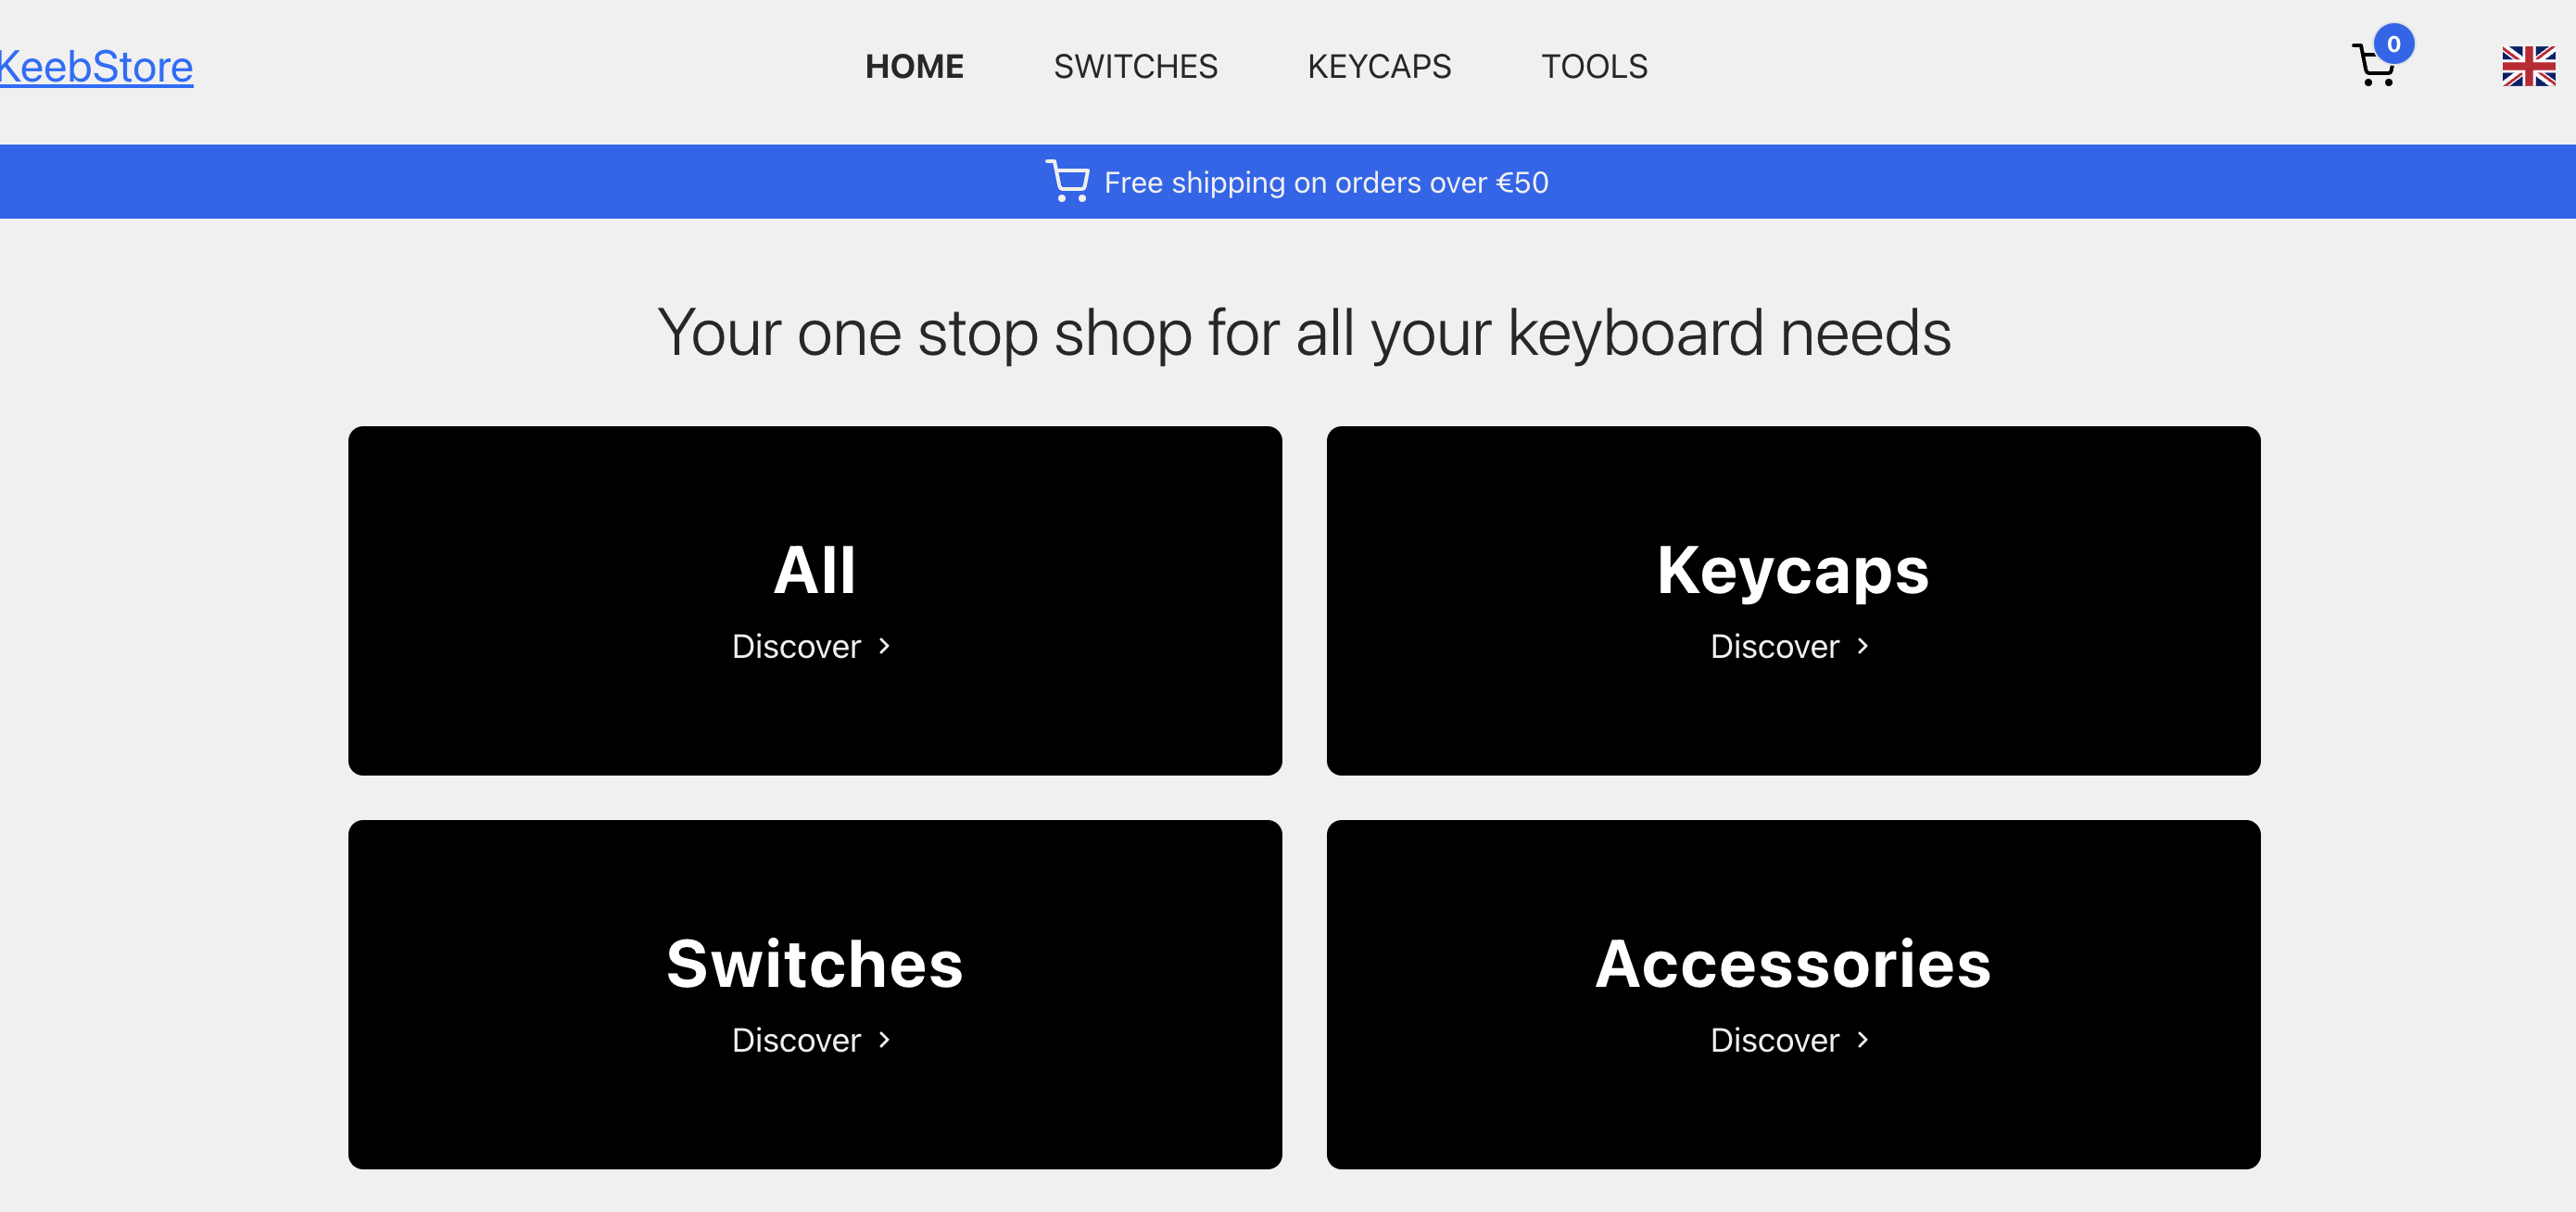Click the cart icon in blue banner
Screen dimensions: 2576x1212
pos(1067,181)
